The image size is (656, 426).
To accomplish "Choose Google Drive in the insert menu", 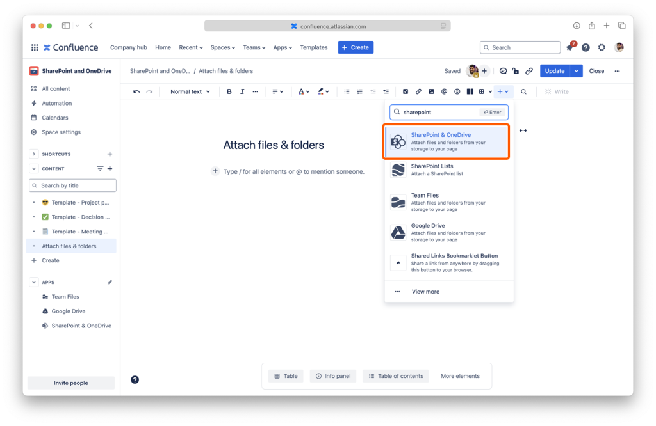I will pos(447,232).
